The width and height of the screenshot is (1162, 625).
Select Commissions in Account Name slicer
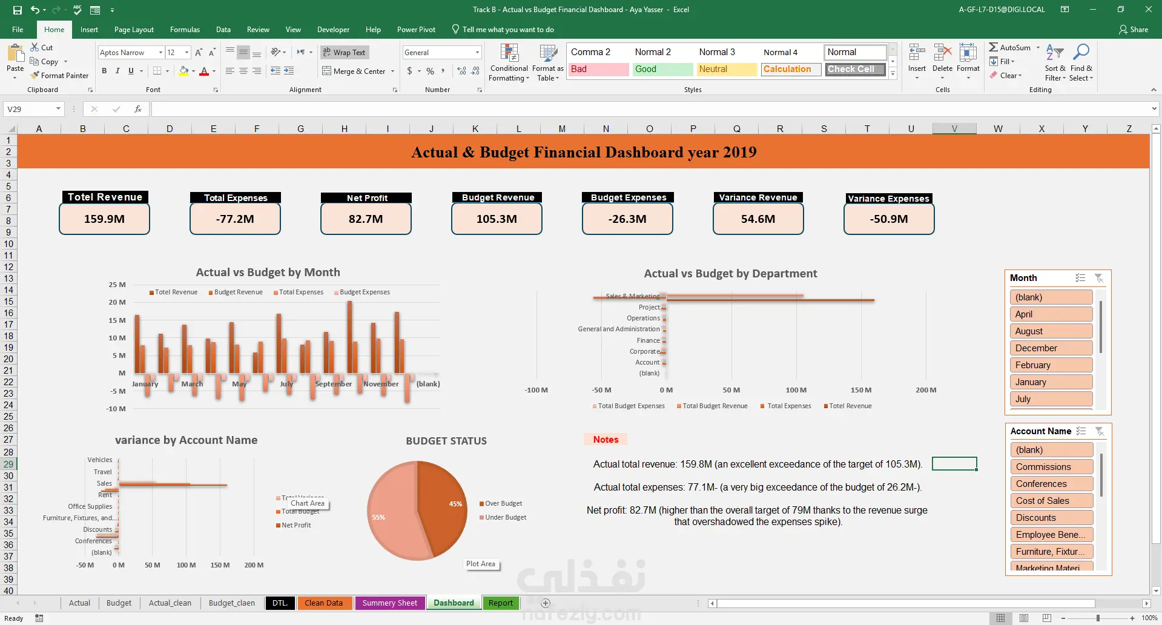pos(1051,467)
